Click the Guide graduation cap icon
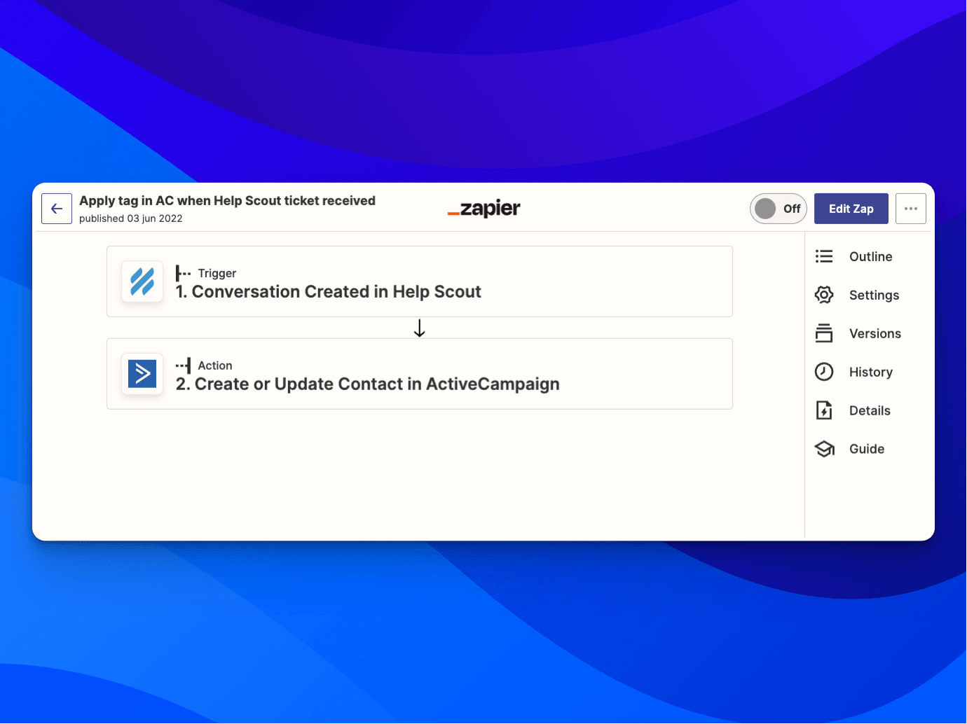The height and width of the screenshot is (724, 967). (825, 449)
